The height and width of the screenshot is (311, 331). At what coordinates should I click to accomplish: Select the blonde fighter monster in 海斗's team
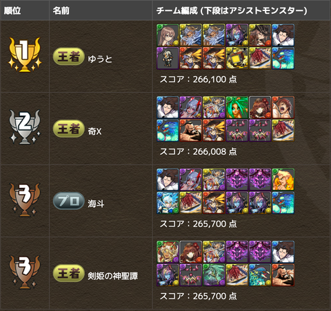pos(283,180)
